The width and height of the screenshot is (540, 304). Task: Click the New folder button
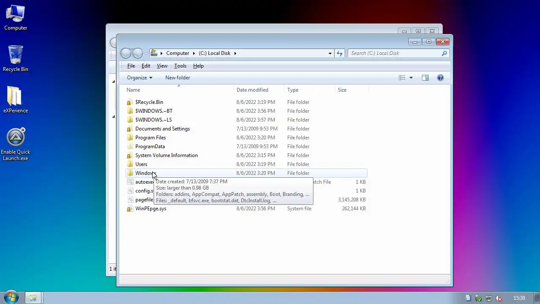coord(178,78)
